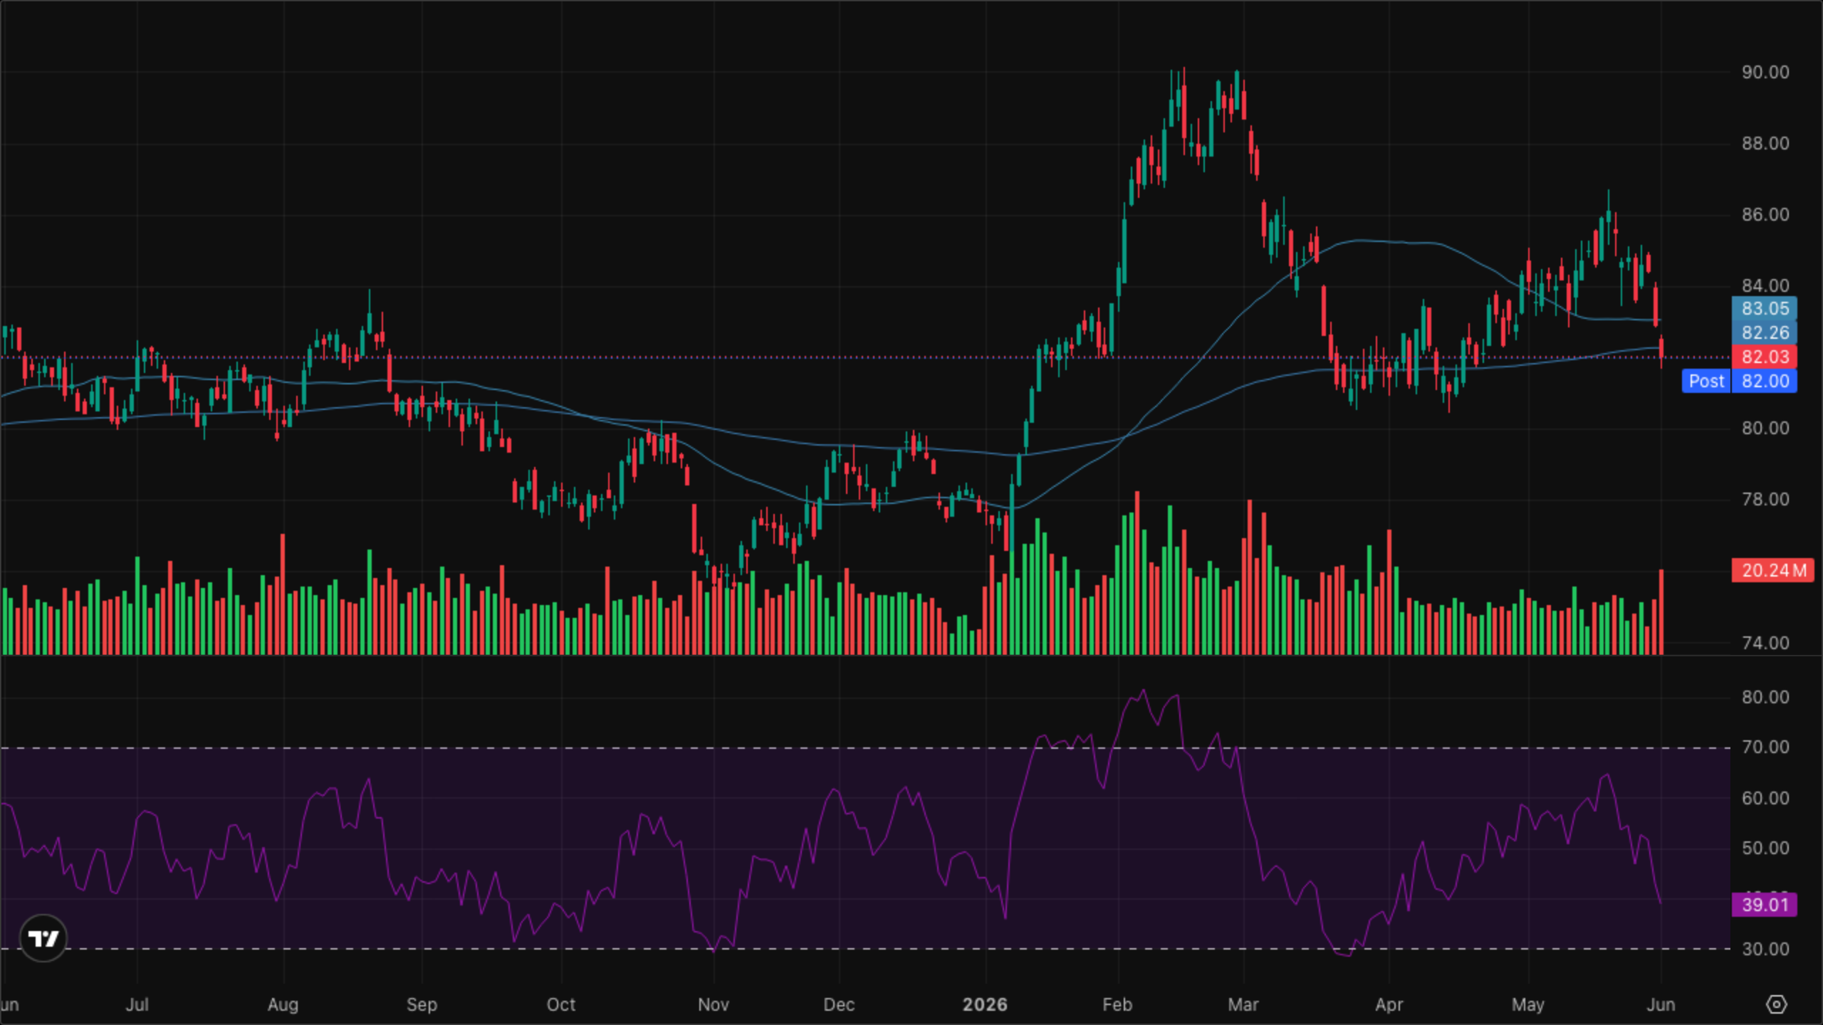1823x1025 pixels.
Task: Click the red 82.03 last price label
Action: [1765, 357]
